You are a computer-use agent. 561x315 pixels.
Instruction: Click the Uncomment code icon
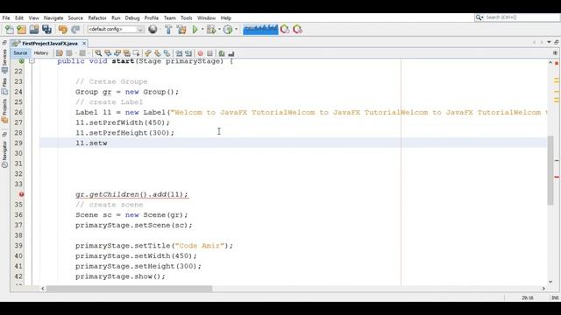[x=231, y=53]
